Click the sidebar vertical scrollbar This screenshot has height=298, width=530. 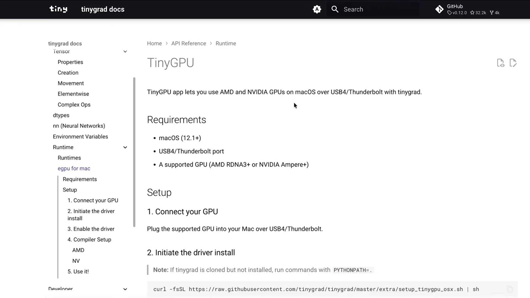pyautogui.click(x=134, y=152)
